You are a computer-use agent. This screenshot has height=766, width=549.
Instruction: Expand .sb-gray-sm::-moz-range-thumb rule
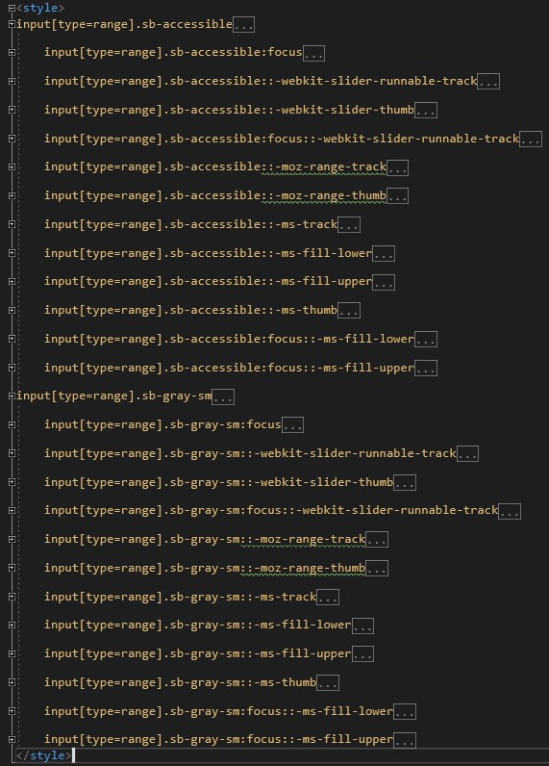click(12, 568)
